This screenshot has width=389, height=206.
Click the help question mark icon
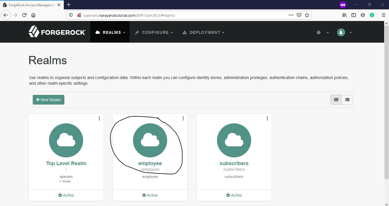pyautogui.click(x=319, y=32)
